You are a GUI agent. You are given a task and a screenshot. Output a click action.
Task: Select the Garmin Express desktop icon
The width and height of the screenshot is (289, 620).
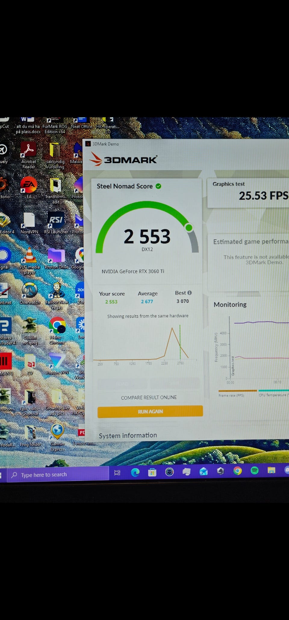point(57,438)
